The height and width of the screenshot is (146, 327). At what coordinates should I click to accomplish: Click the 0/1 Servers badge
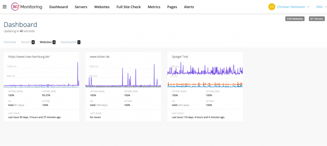click(317, 19)
